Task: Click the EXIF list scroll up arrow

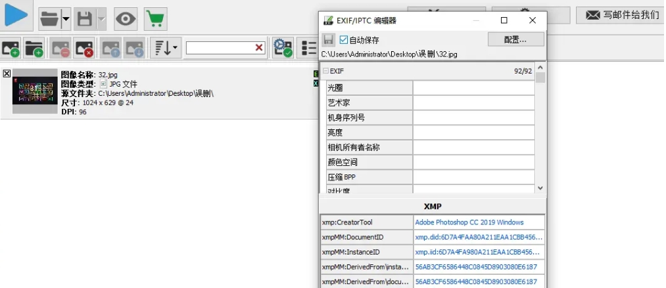Action: pos(540,68)
